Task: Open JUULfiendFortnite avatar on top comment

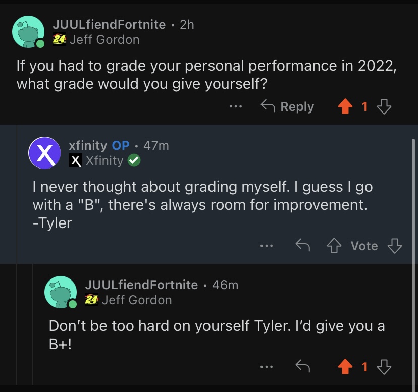Action: 28,32
